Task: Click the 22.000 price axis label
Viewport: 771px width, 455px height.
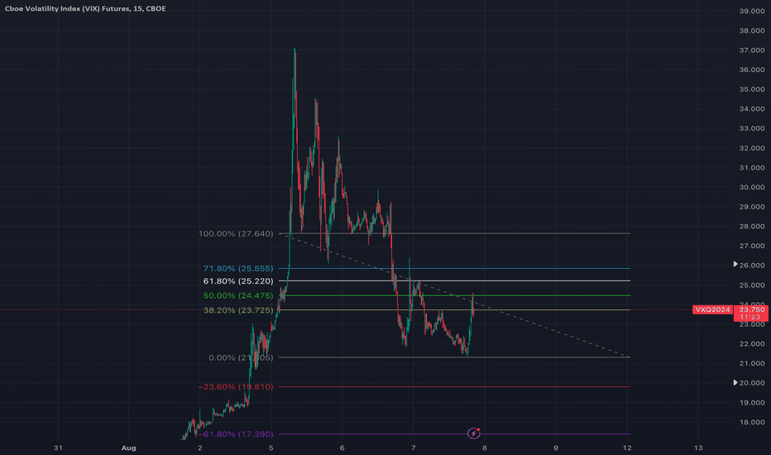Action: click(752, 344)
